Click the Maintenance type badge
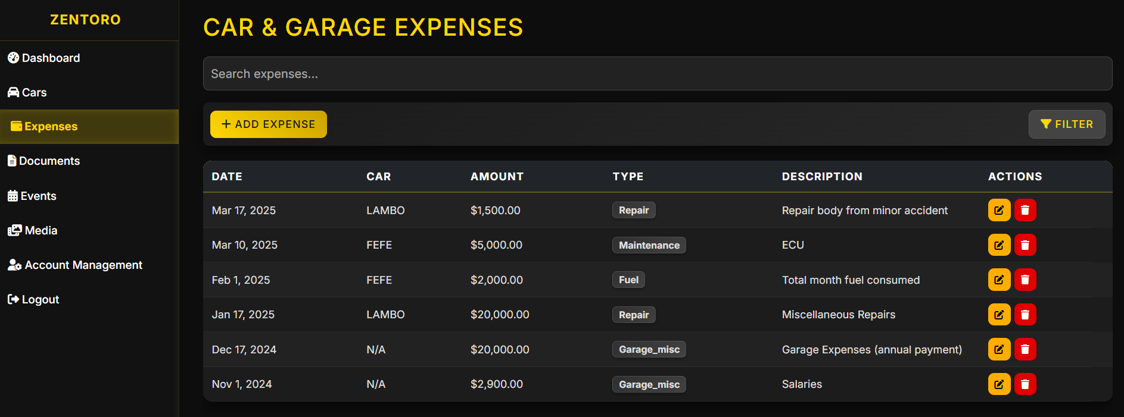This screenshot has width=1124, height=417. 649,245
